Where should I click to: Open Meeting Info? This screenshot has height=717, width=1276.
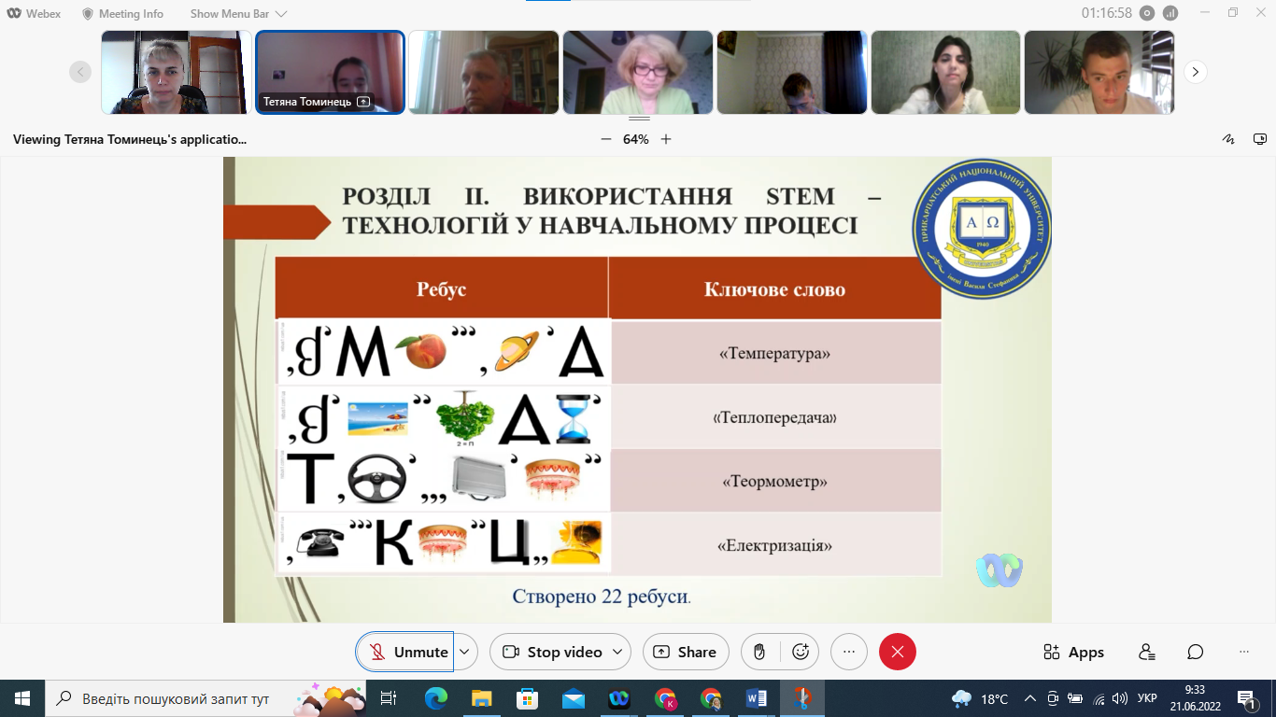(x=122, y=14)
